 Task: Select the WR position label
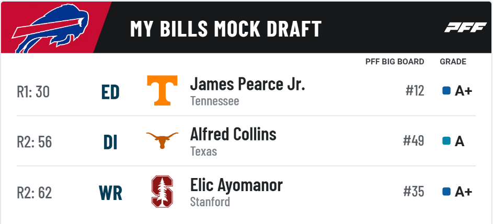pos(111,193)
